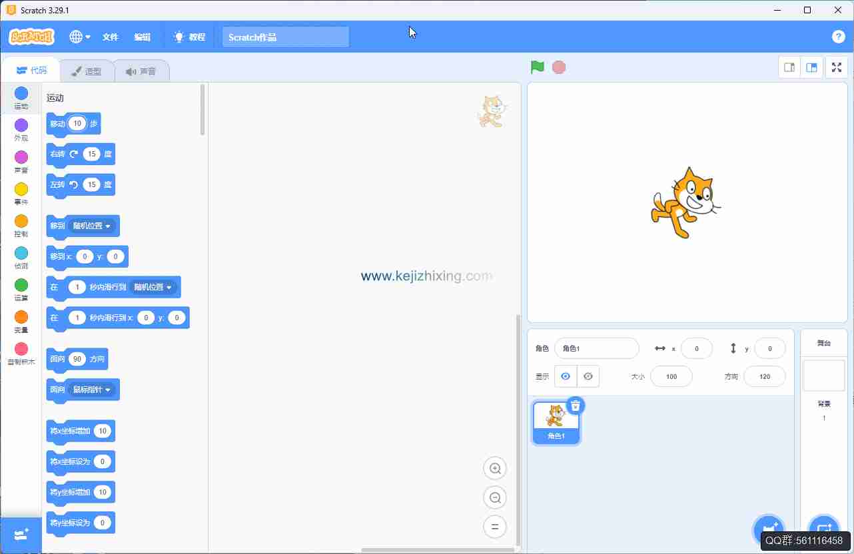
Task: Click the 将y坐标增加 10 block
Action: (x=81, y=493)
